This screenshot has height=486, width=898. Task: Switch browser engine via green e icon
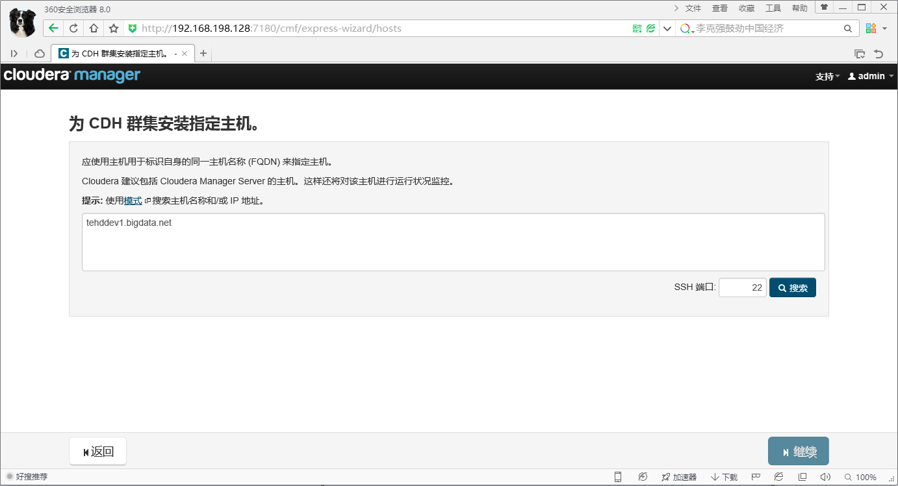650,29
